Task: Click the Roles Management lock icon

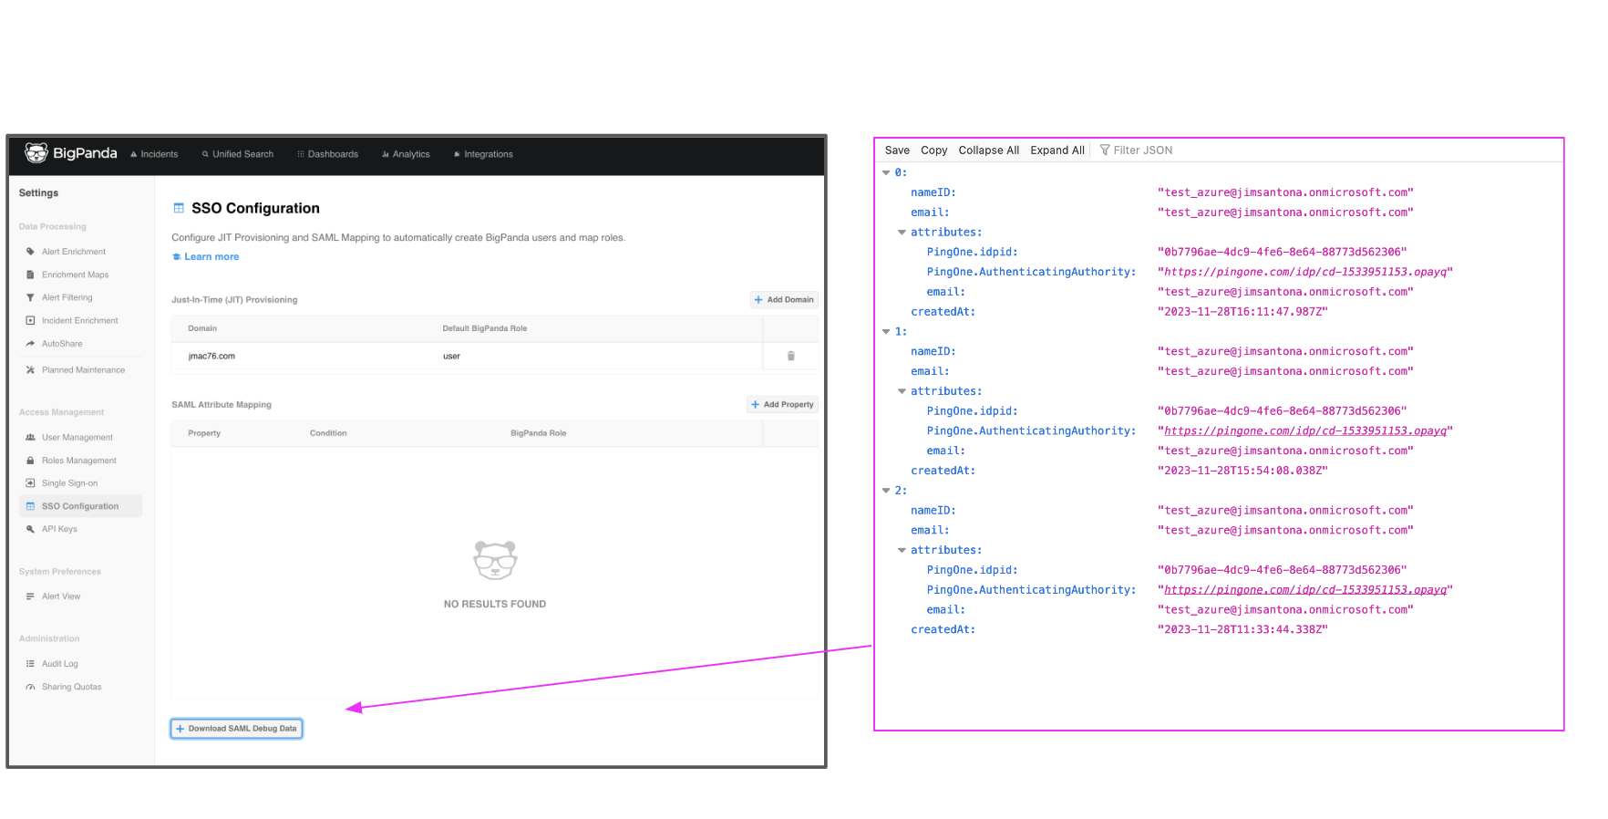Action: [30, 461]
